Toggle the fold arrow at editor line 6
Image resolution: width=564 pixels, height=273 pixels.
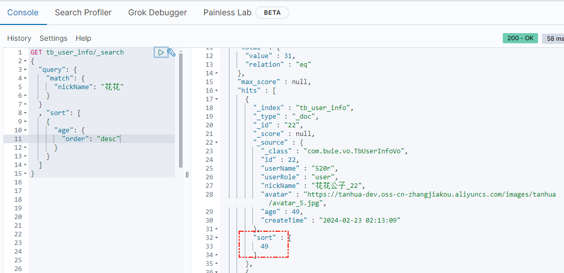point(25,96)
